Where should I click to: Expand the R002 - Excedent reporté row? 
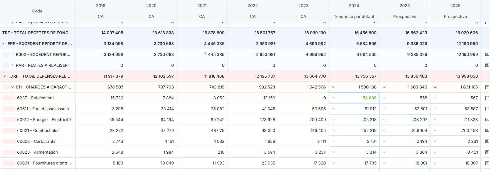(12, 55)
